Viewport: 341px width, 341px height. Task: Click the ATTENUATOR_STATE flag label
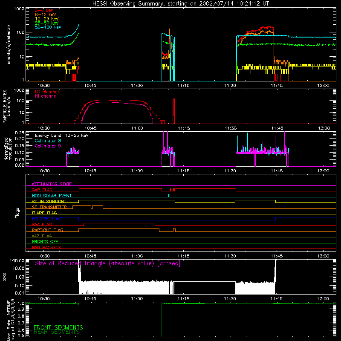click(x=52, y=184)
